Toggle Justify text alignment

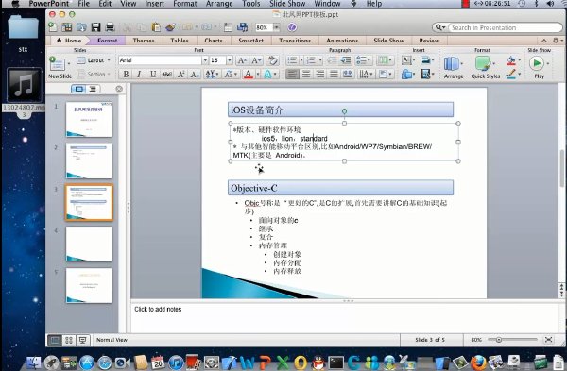pyautogui.click(x=334, y=75)
